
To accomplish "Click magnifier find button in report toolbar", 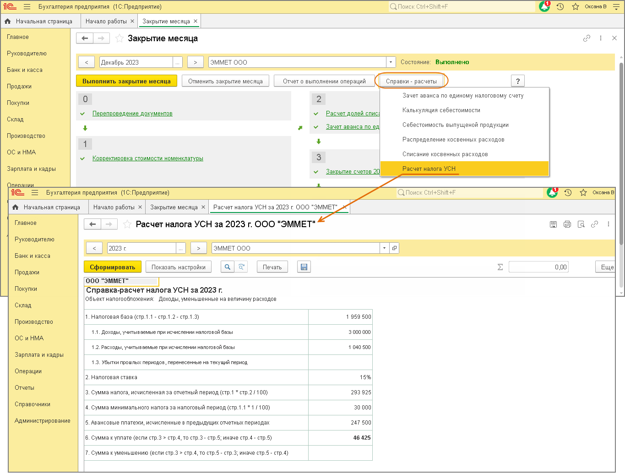I will click(x=228, y=267).
